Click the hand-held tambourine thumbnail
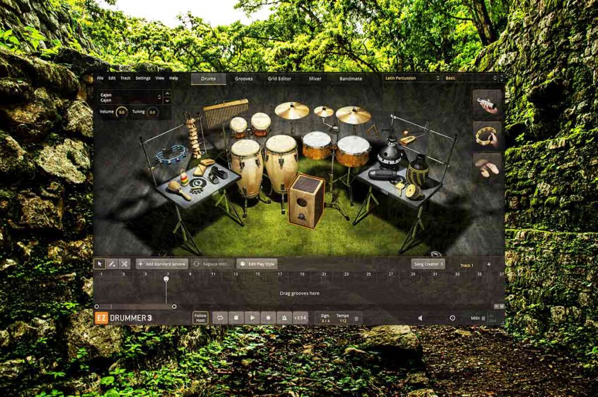 [x=487, y=136]
